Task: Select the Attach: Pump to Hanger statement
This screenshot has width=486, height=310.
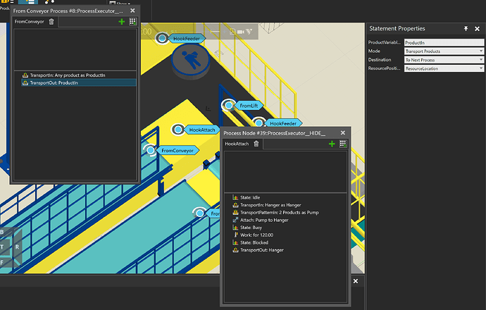Action: (266, 220)
